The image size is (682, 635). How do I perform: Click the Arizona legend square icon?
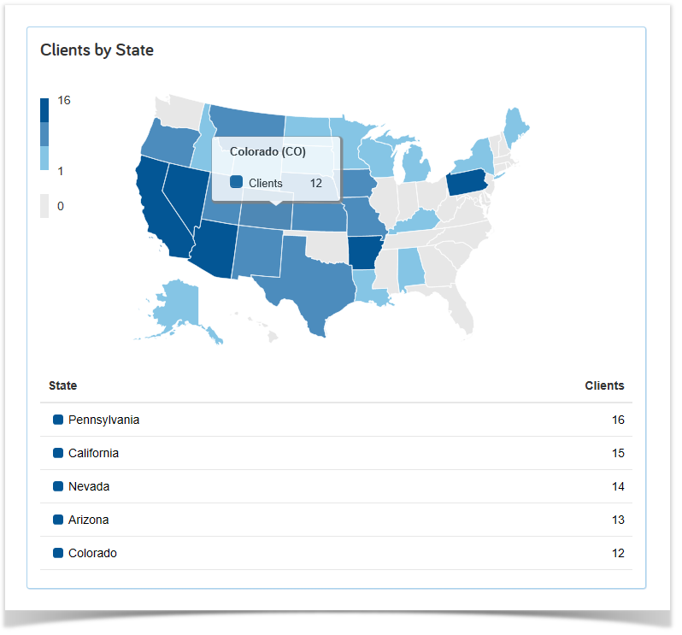[58, 520]
